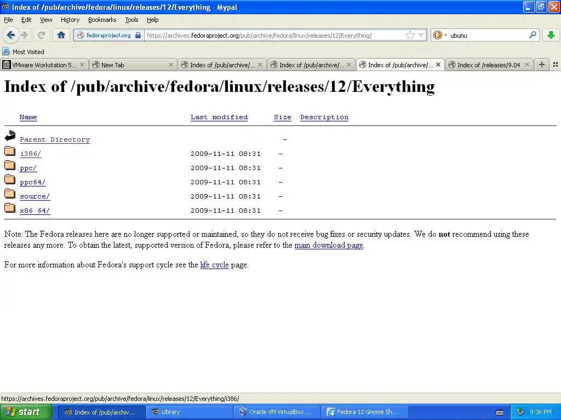Click the folder icon beside source/

coord(10,194)
